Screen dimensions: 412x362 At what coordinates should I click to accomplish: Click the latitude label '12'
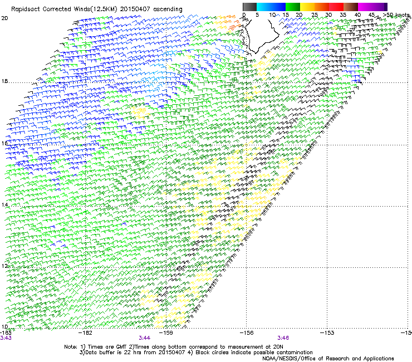tap(4, 266)
